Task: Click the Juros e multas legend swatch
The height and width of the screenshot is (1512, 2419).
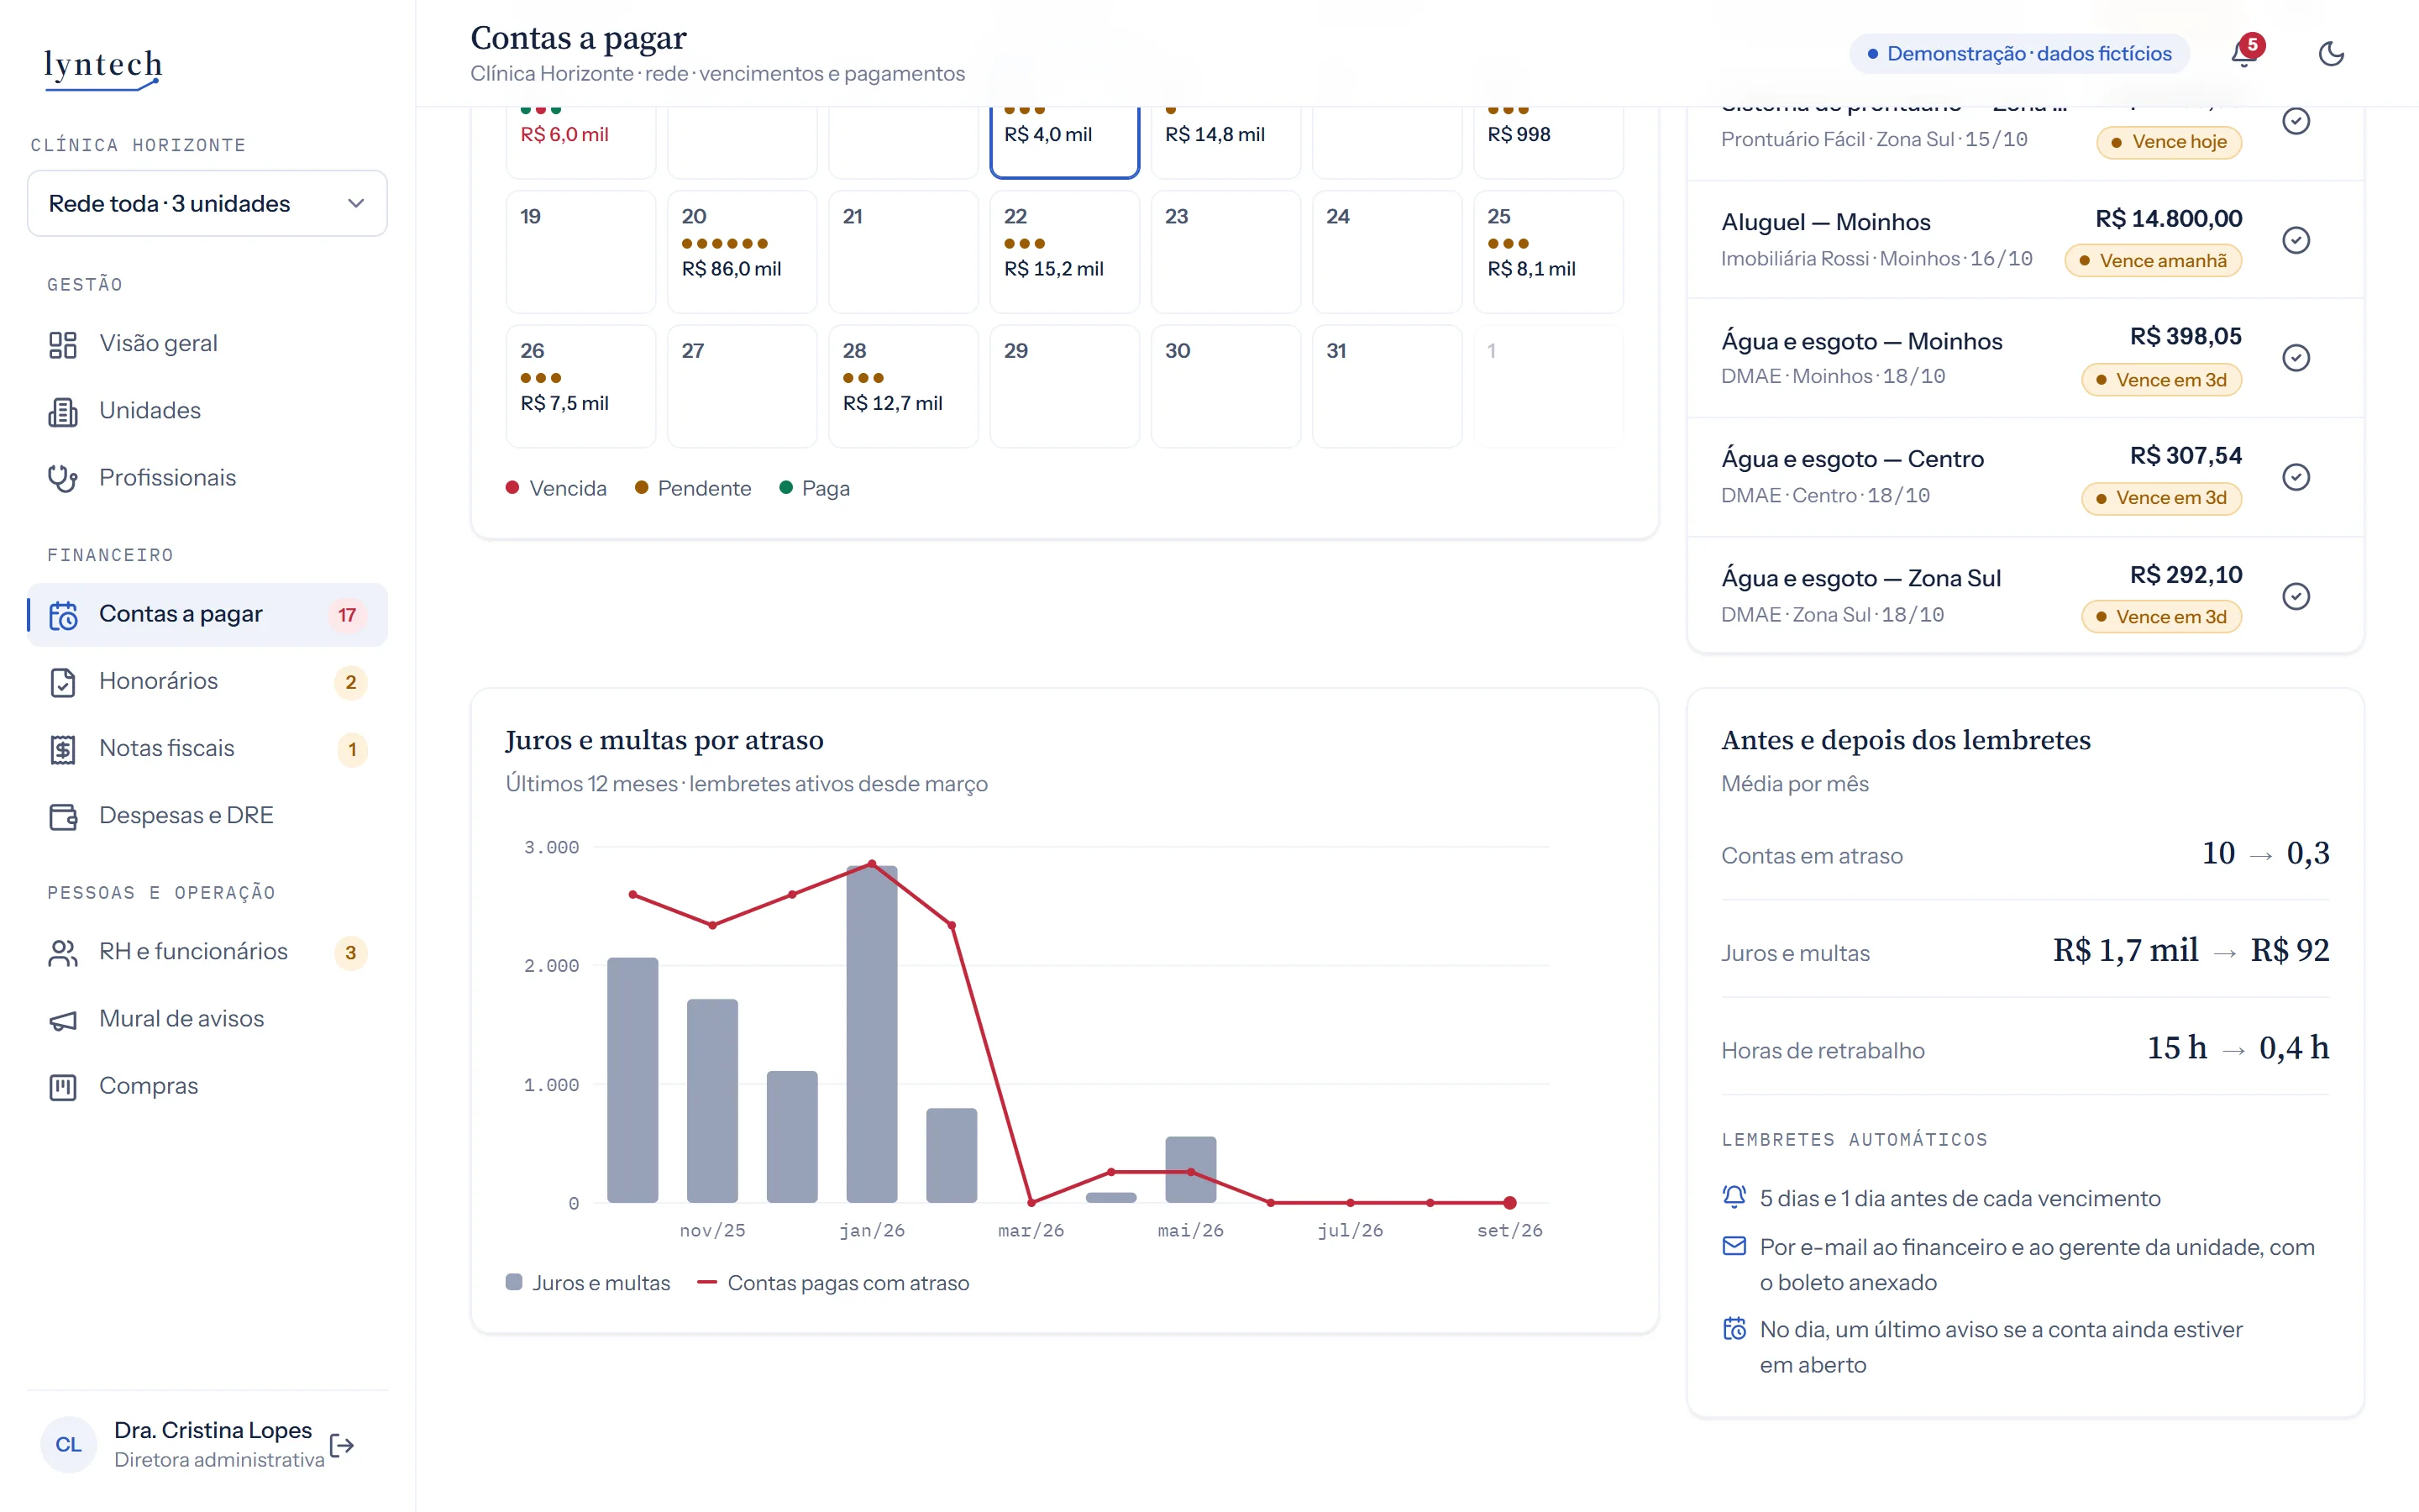Action: [514, 1282]
